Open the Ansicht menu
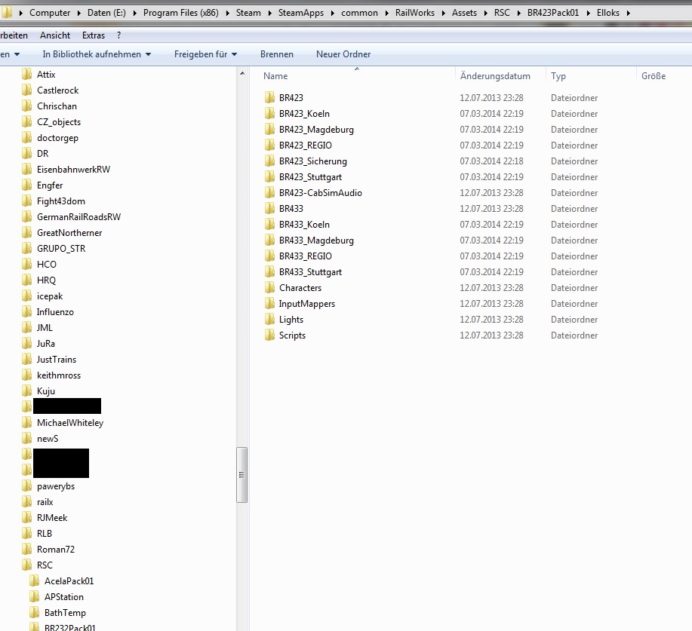Image resolution: width=692 pixels, height=631 pixels. coord(55,35)
